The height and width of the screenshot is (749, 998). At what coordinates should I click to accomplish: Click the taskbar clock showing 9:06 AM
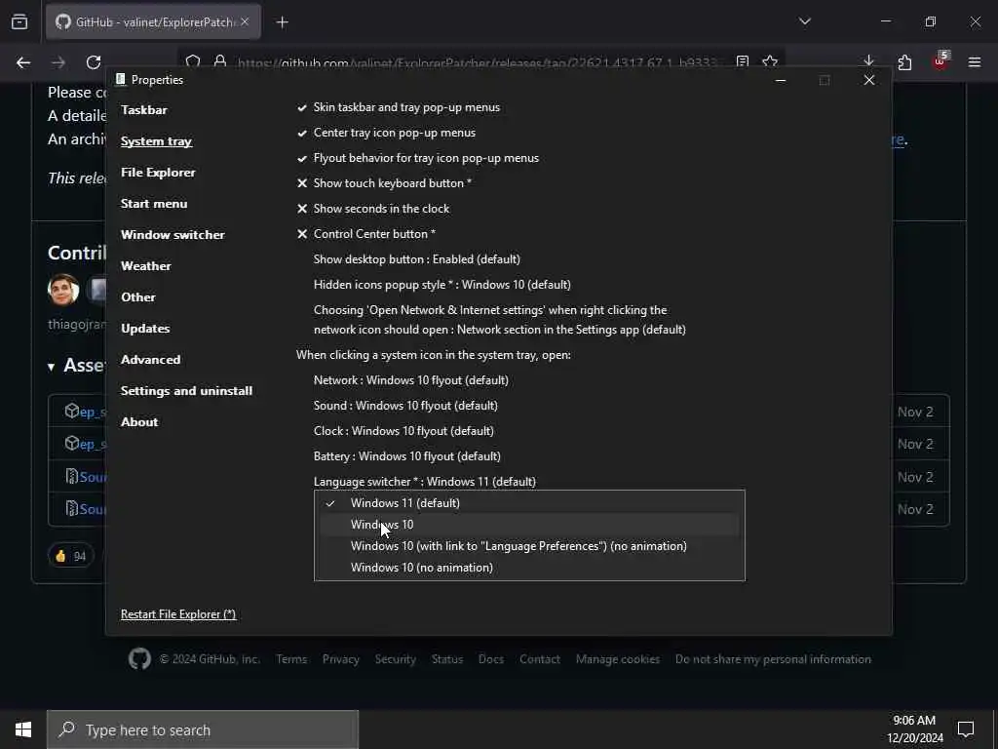[914, 729]
